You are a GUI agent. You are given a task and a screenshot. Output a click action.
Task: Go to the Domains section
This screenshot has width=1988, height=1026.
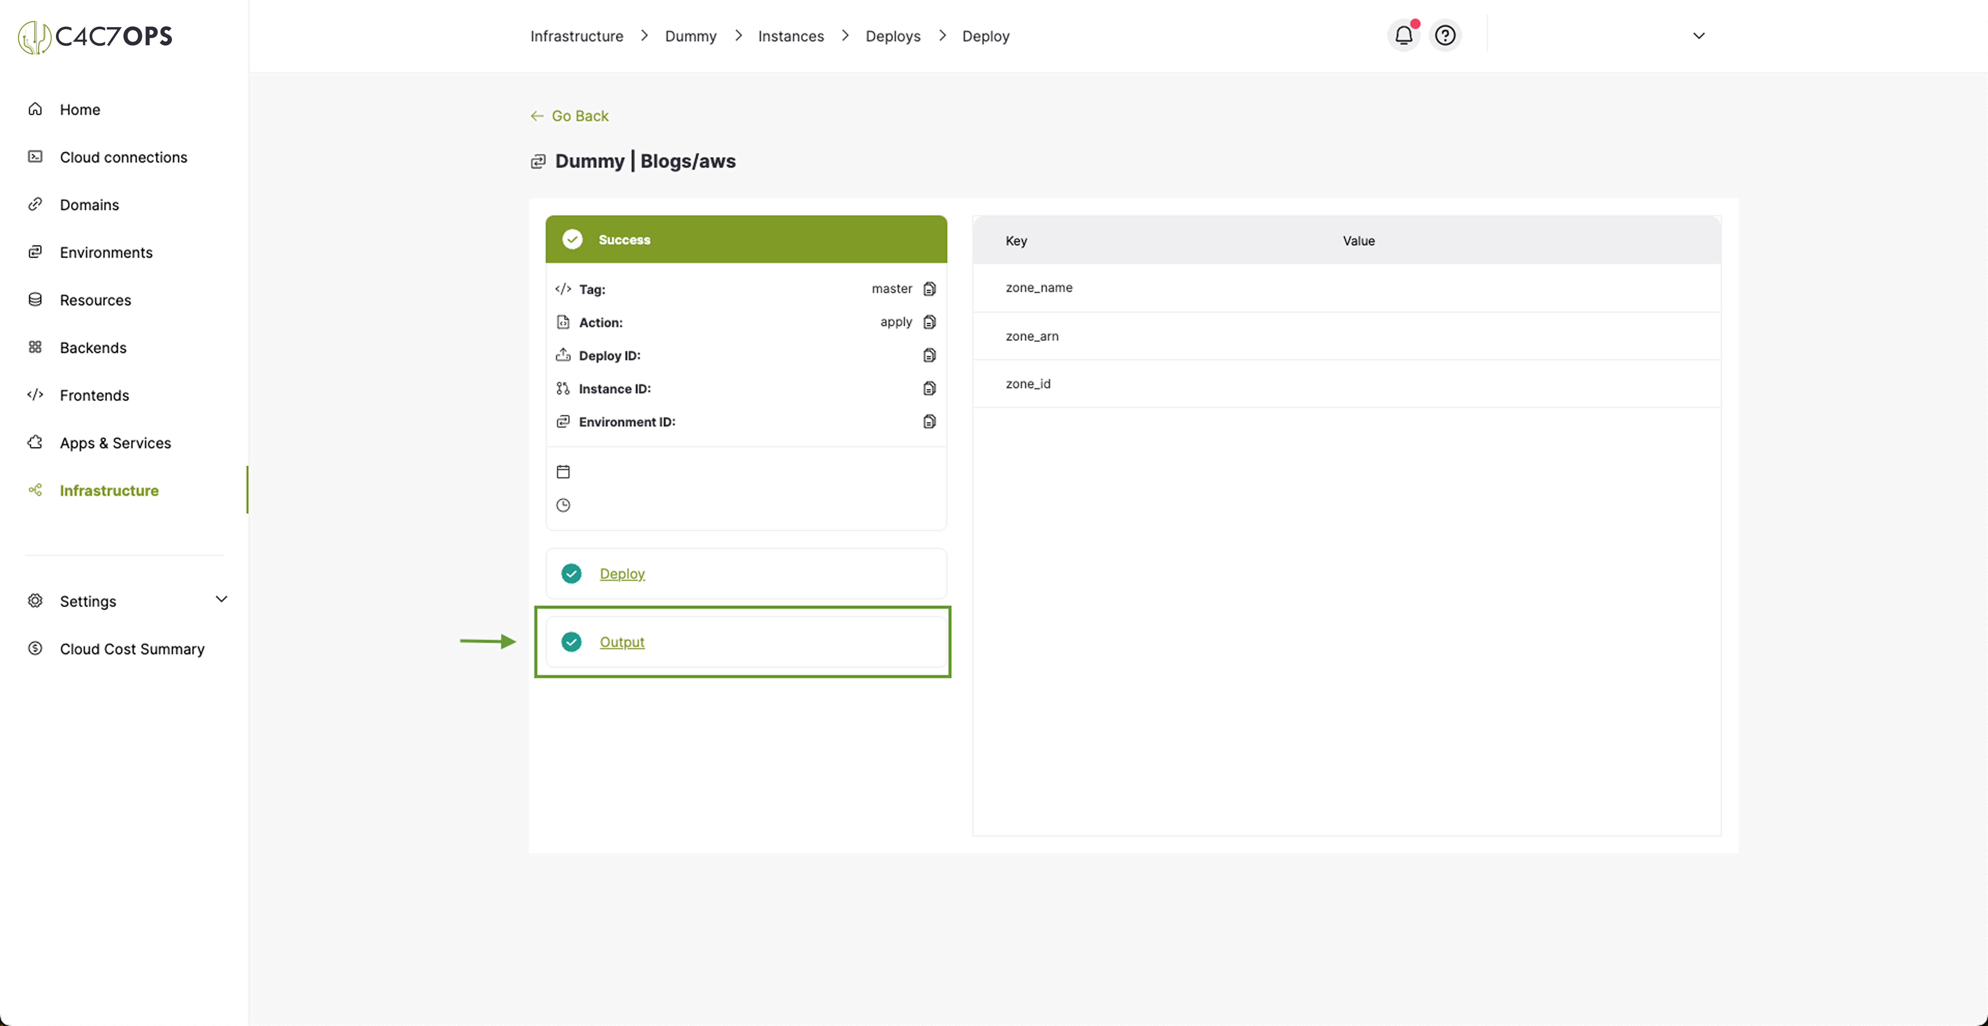tap(90, 205)
